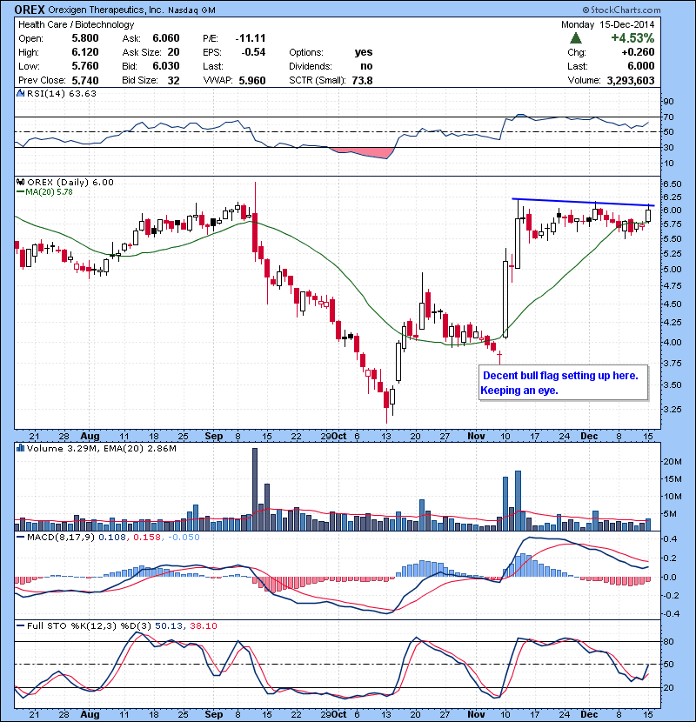Viewport: 696px width, 722px height.
Task: Click the Health Care / Biotechnology sector label
Action: (x=76, y=24)
